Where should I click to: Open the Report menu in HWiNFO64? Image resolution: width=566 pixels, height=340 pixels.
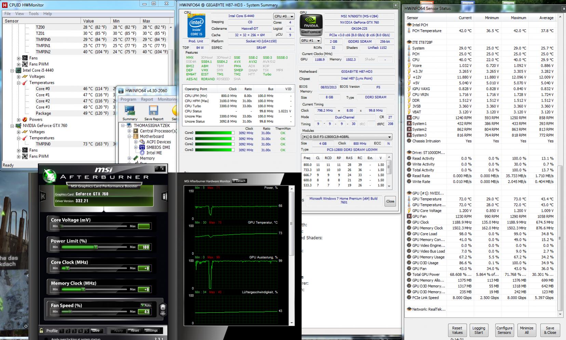coord(147,99)
